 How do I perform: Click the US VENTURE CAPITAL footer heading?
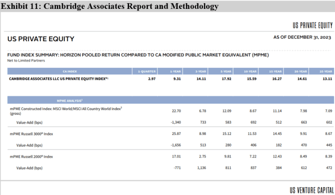coord(311,190)
